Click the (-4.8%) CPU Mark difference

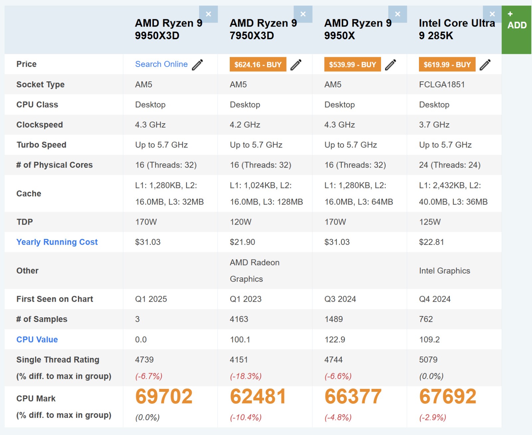pyautogui.click(x=338, y=417)
